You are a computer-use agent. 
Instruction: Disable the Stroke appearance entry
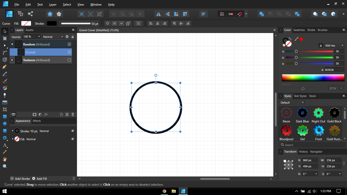click(73, 131)
